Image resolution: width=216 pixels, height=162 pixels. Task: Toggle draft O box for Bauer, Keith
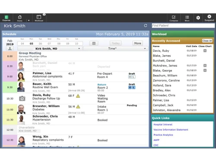pyautogui.click(x=130, y=87)
